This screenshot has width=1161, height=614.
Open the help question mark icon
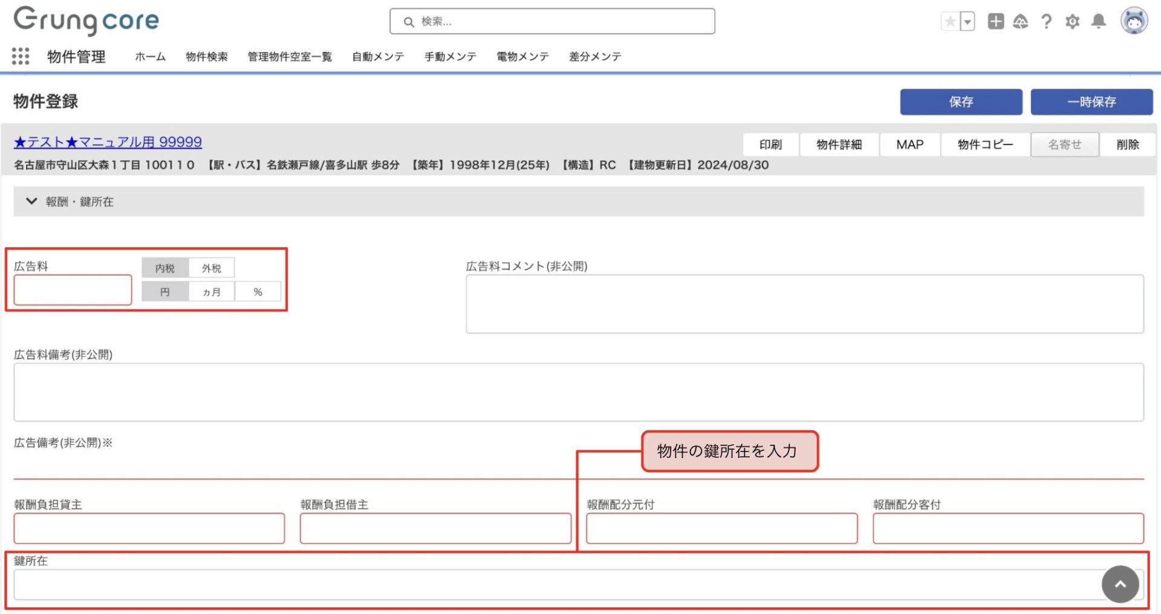(x=1046, y=22)
